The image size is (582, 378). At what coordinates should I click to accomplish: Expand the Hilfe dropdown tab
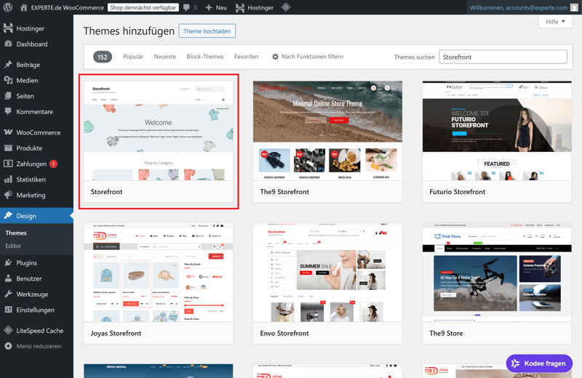[555, 22]
